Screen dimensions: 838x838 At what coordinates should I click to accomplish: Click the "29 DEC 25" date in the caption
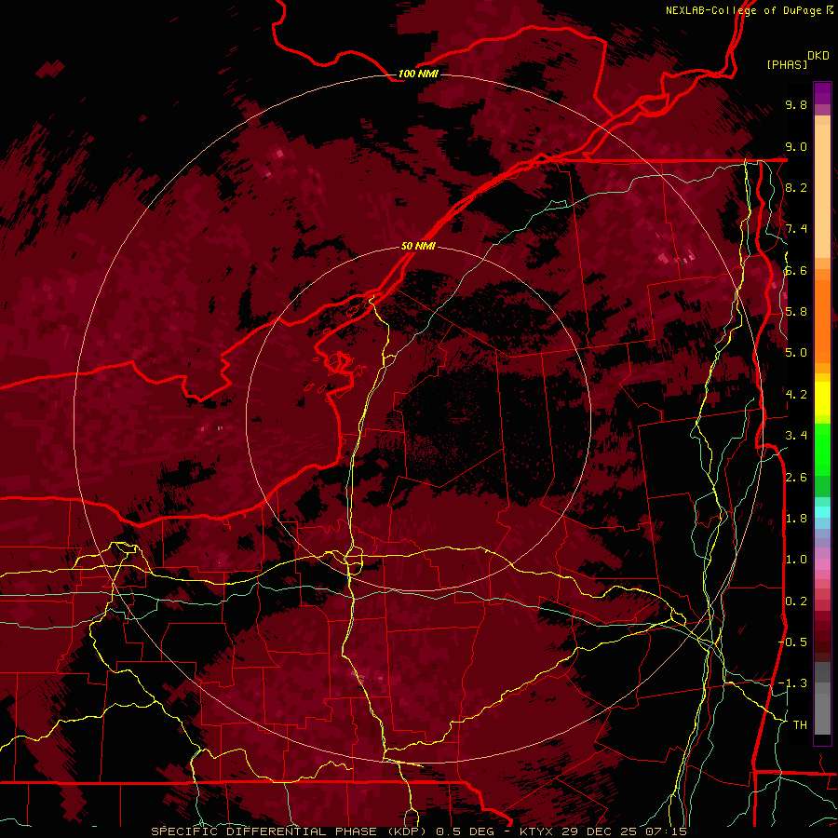597,831
